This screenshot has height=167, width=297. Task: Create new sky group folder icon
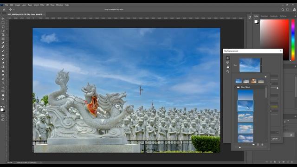click(253, 145)
